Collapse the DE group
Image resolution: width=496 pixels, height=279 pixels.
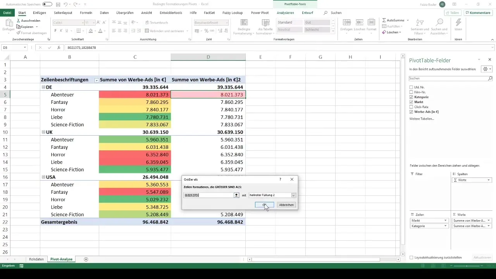[43, 87]
